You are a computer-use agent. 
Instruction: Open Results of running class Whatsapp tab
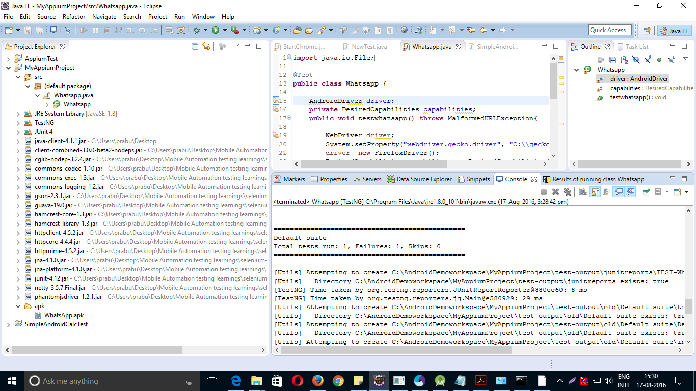pyautogui.click(x=594, y=179)
